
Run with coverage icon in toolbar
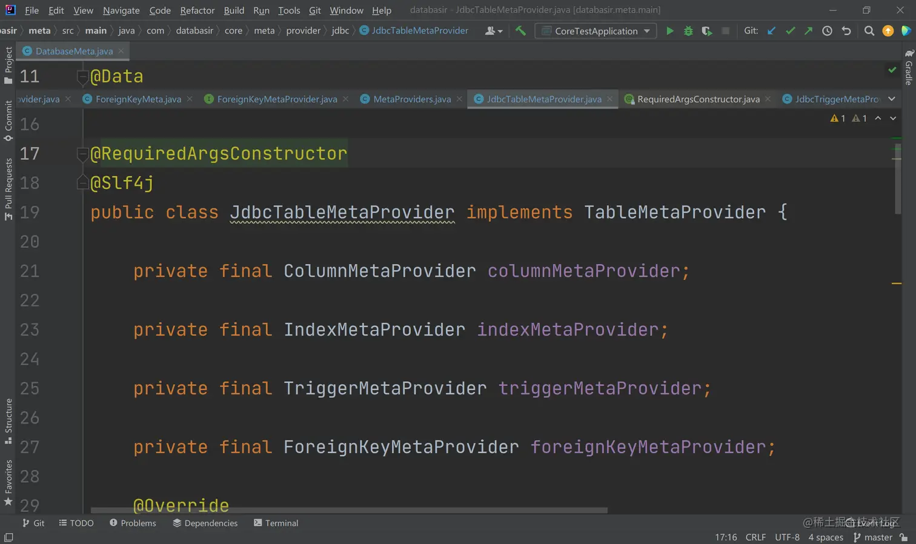(707, 31)
